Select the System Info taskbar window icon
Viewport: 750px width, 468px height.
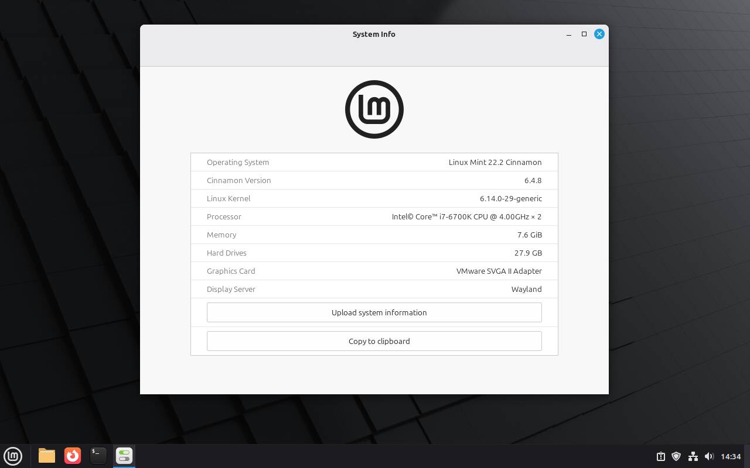tap(124, 456)
